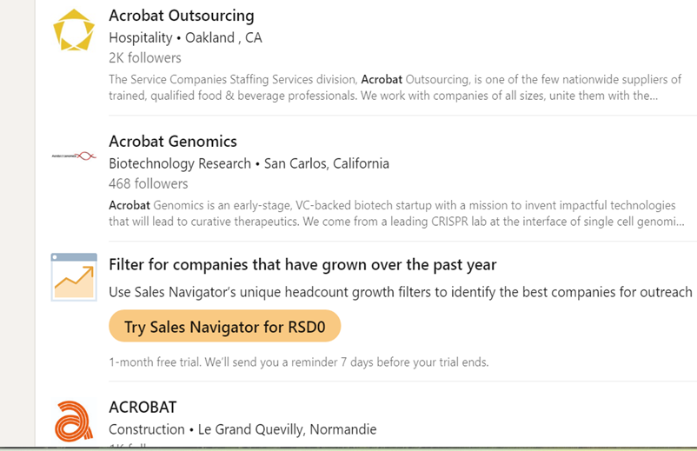
Task: Open the Acrobat Genomics company title link
Action: [173, 142]
